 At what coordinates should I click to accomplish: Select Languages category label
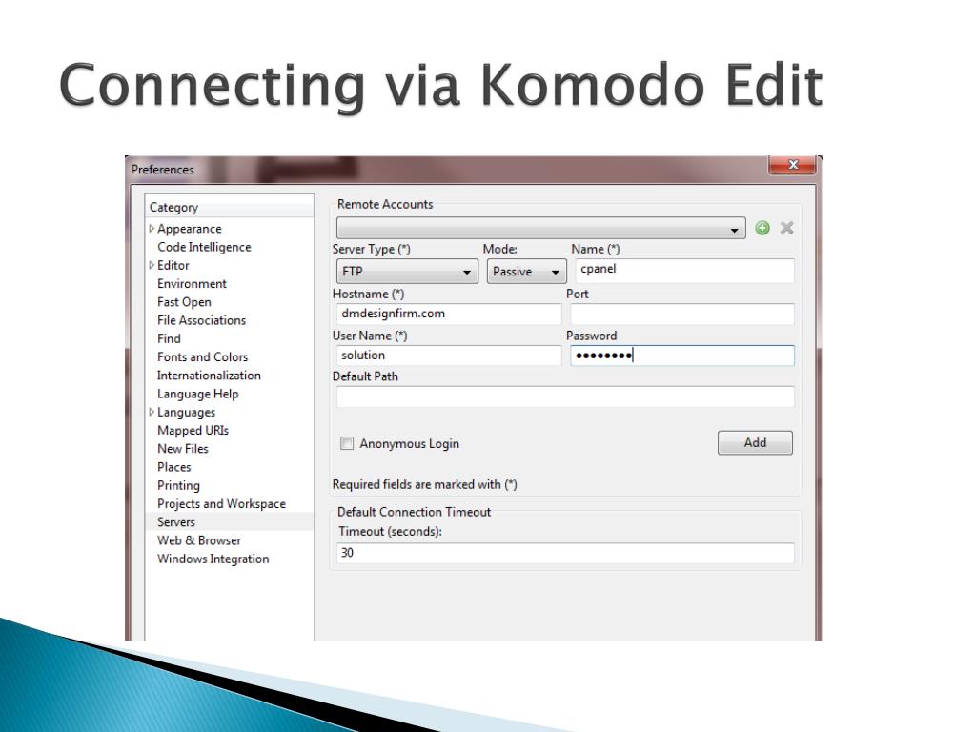pyautogui.click(x=186, y=412)
